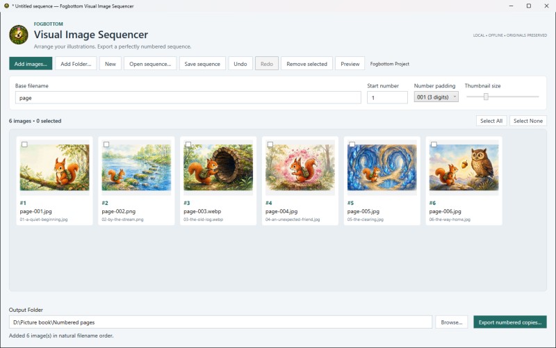Click the title bar app icon
Viewport: 556px width, 348px height.
(x=6, y=6)
